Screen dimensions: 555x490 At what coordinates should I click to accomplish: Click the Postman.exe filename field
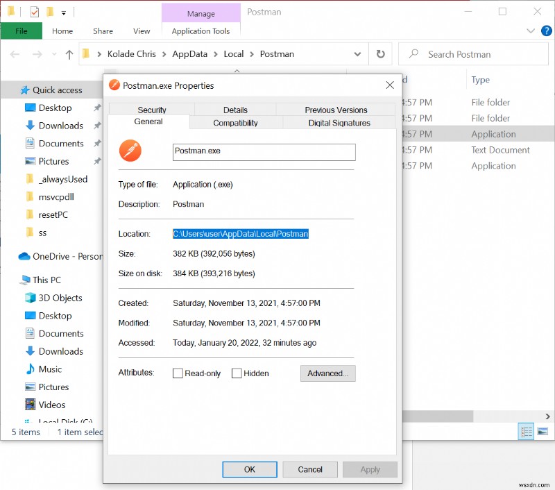point(264,152)
